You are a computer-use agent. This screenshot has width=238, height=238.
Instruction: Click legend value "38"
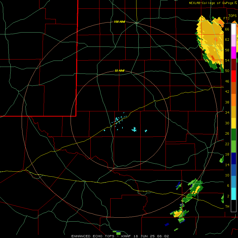click(x=227, y=102)
